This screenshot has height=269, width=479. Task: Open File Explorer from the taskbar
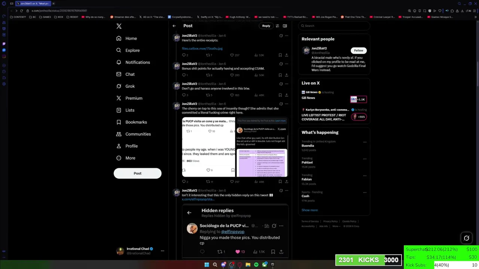pos(248,265)
